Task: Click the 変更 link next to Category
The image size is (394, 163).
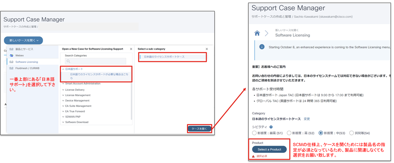Action: pyautogui.click(x=307, y=119)
